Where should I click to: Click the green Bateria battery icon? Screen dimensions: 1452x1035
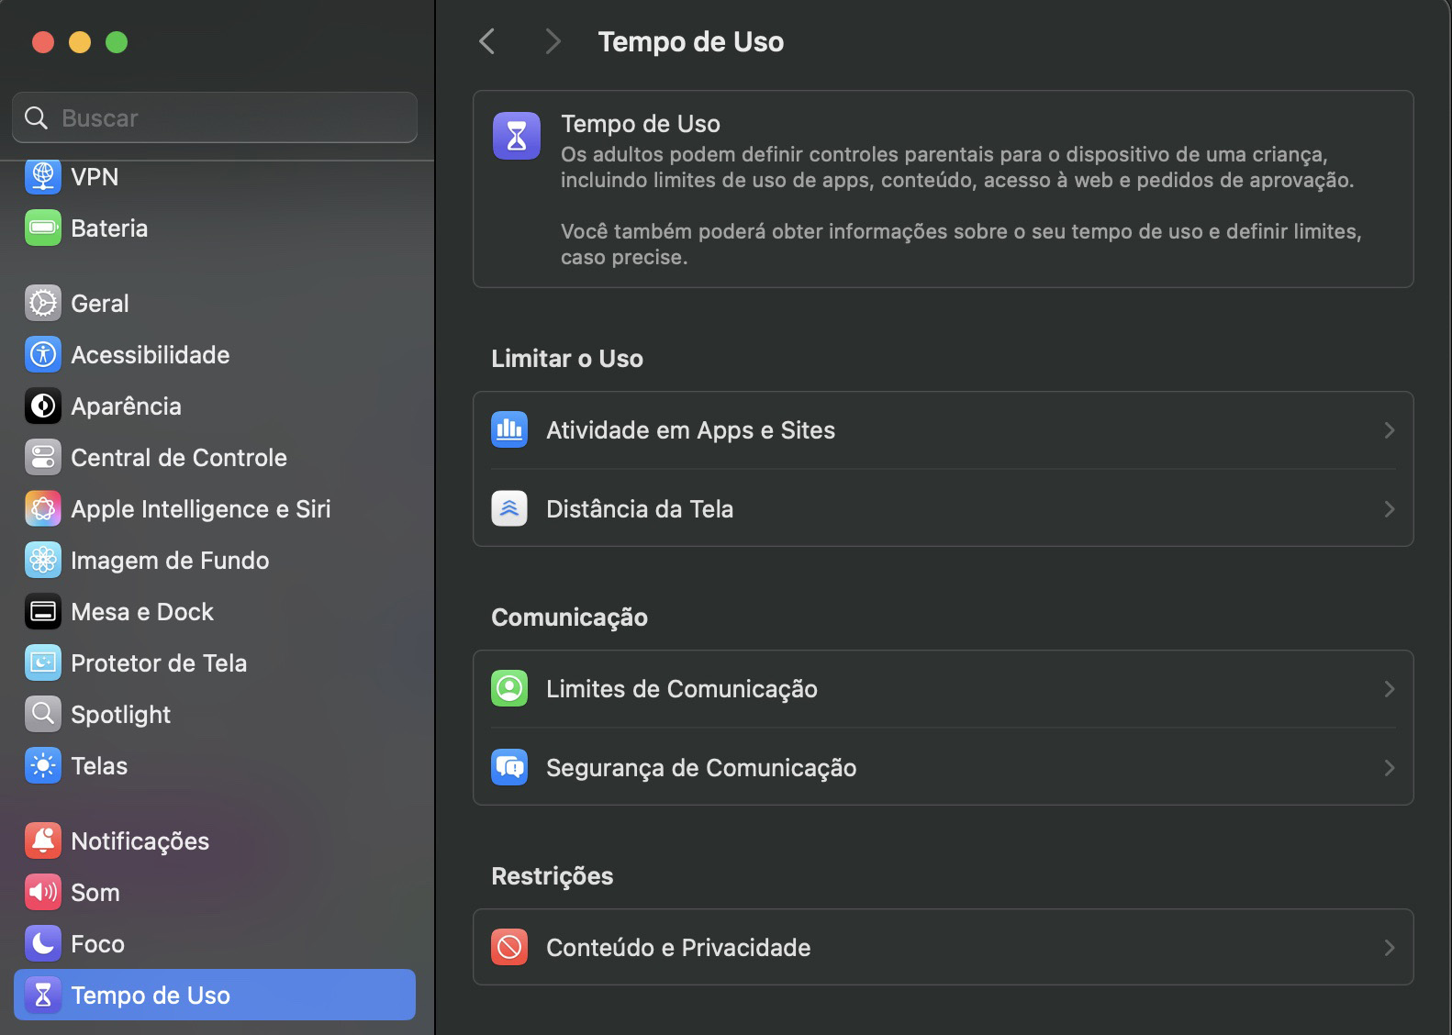point(43,228)
